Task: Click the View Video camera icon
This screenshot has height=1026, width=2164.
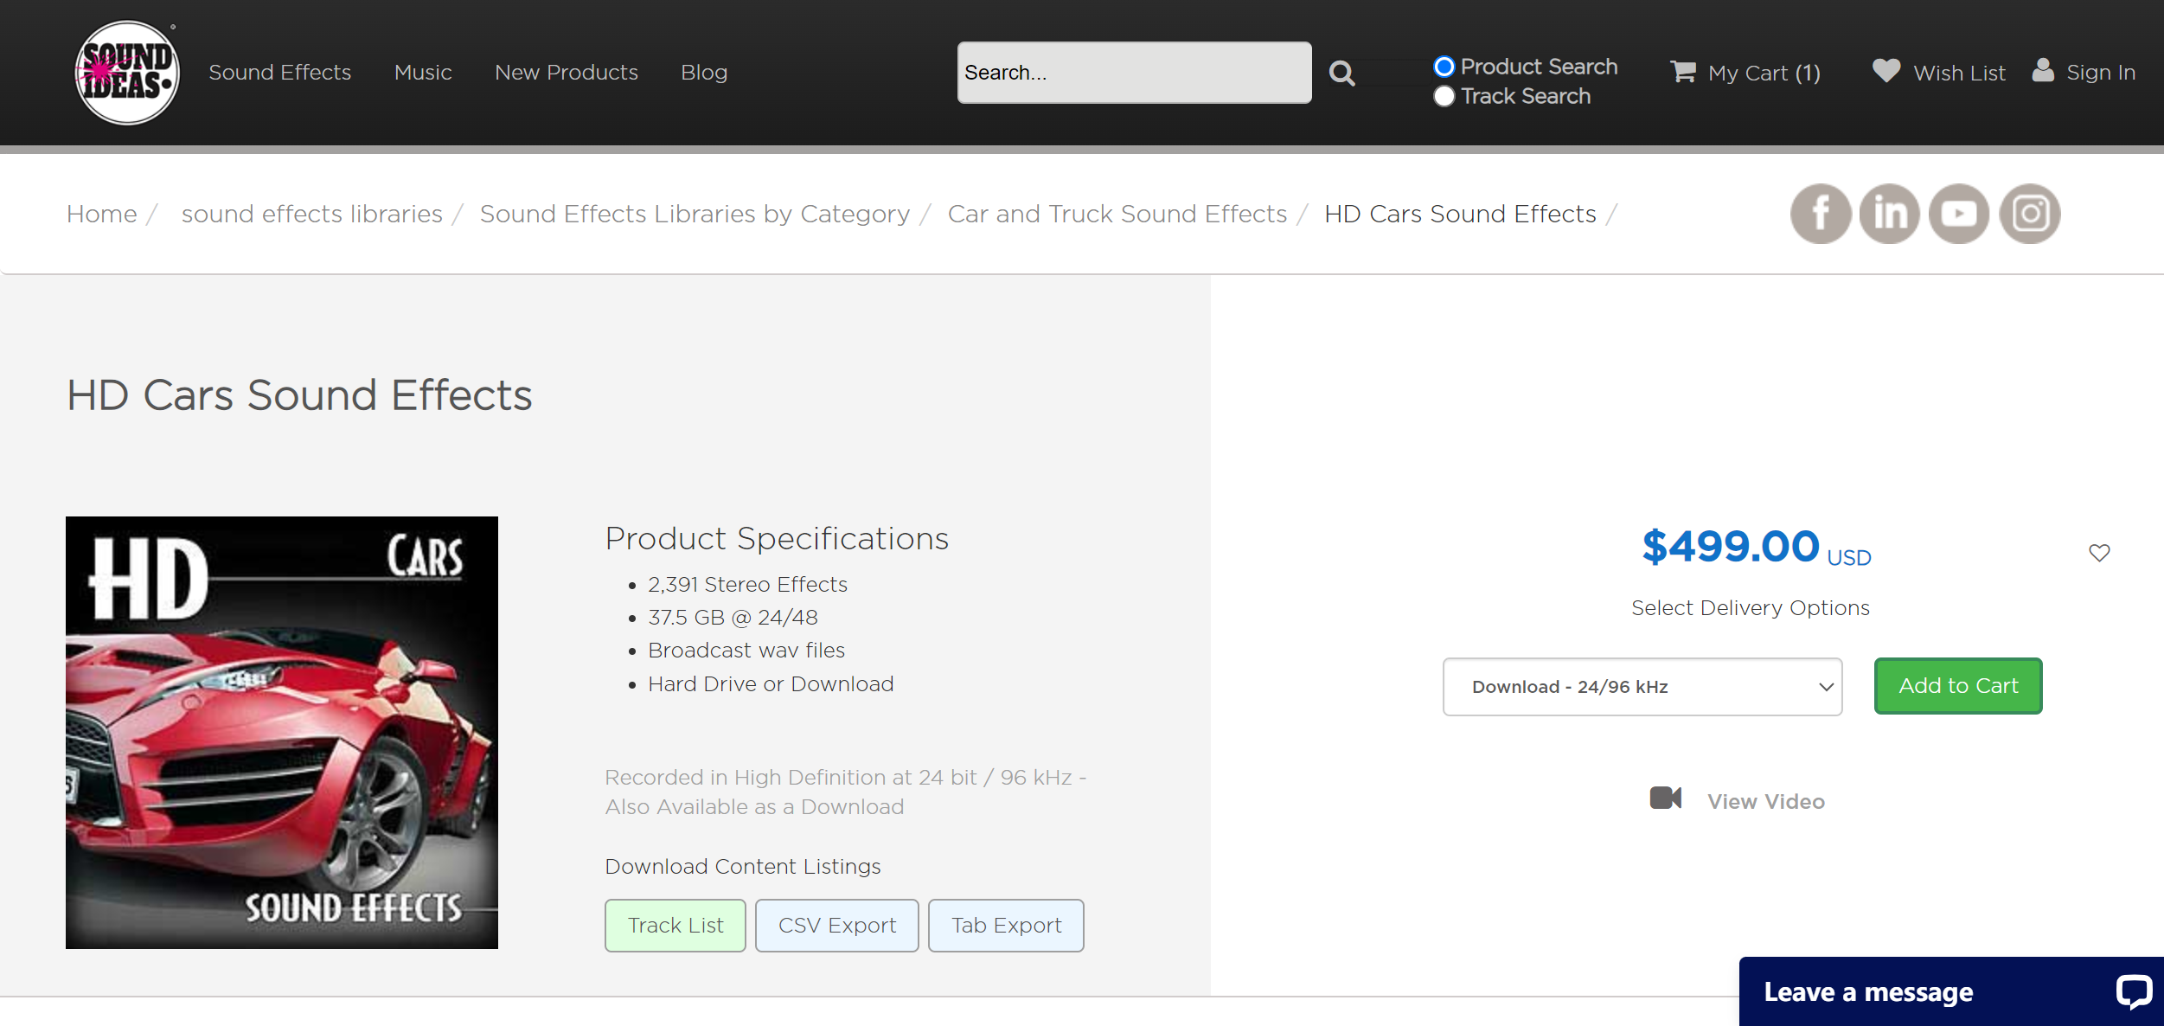Action: coord(1665,798)
